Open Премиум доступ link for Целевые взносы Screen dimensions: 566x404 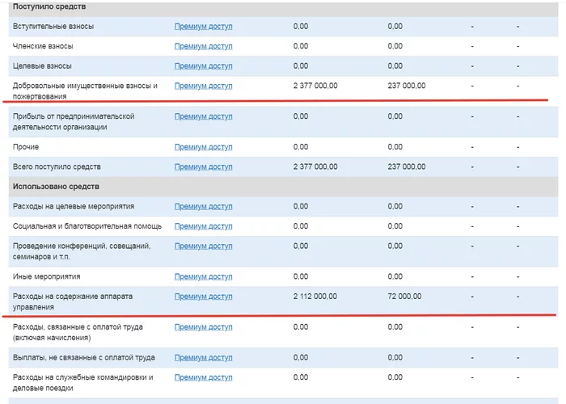click(x=203, y=66)
